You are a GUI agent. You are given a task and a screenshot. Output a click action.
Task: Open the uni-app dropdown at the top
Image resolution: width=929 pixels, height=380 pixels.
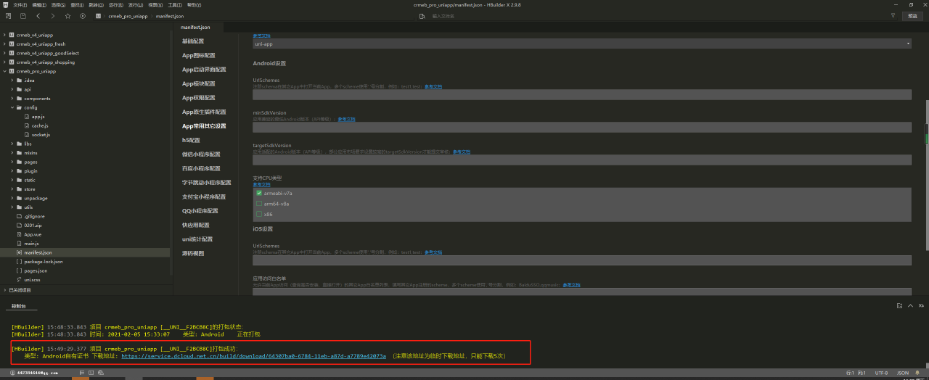pyautogui.click(x=581, y=44)
